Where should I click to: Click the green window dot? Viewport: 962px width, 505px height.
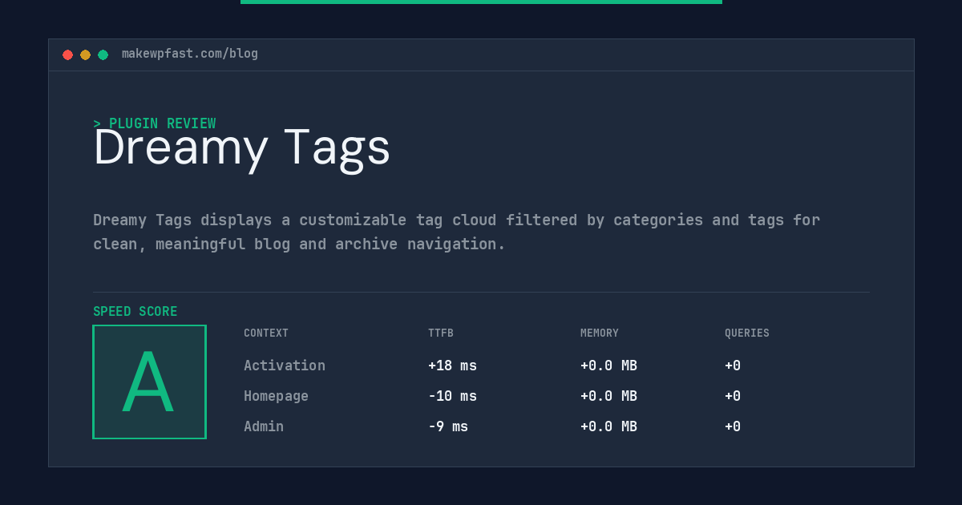[103, 55]
